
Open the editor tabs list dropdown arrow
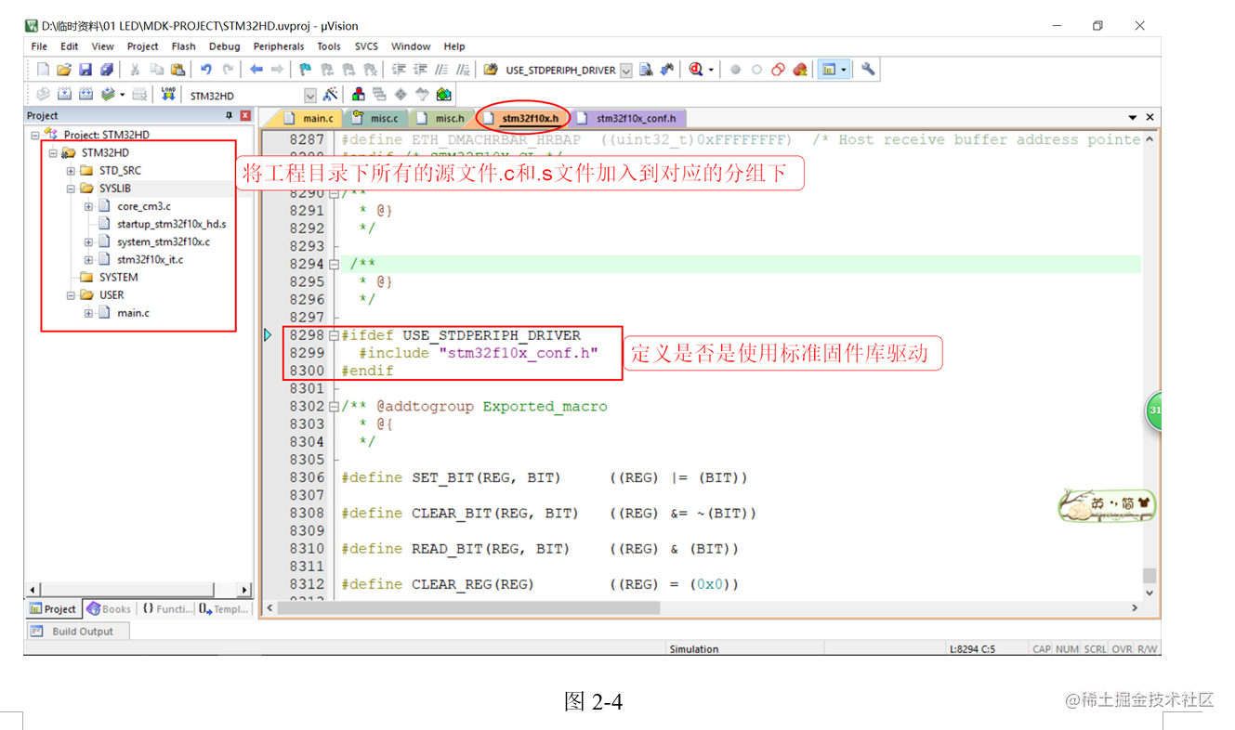(1133, 118)
